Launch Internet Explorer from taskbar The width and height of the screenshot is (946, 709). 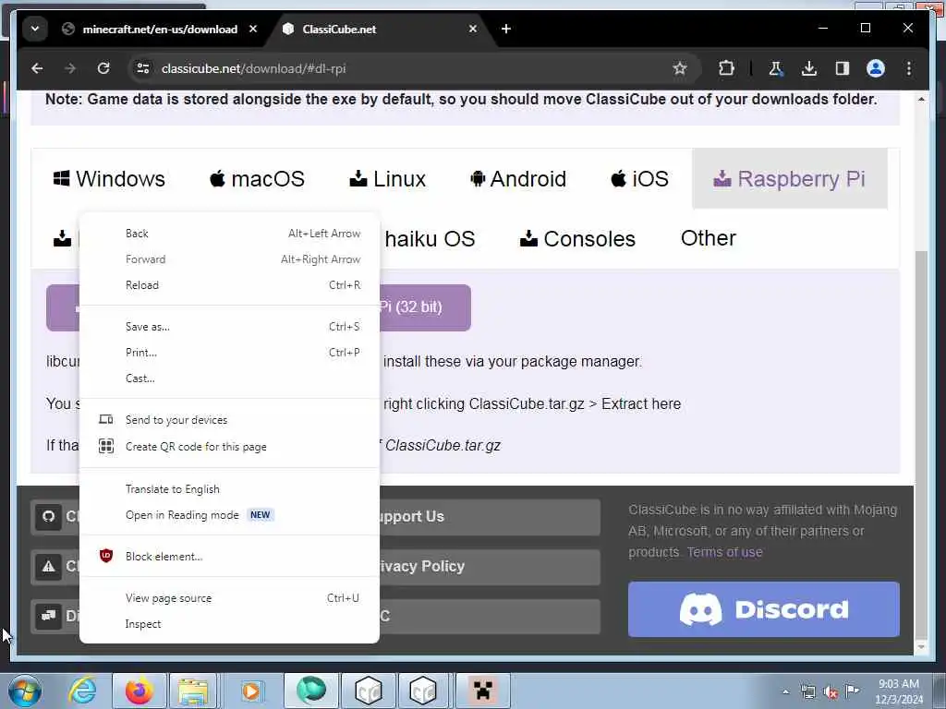(x=82, y=691)
